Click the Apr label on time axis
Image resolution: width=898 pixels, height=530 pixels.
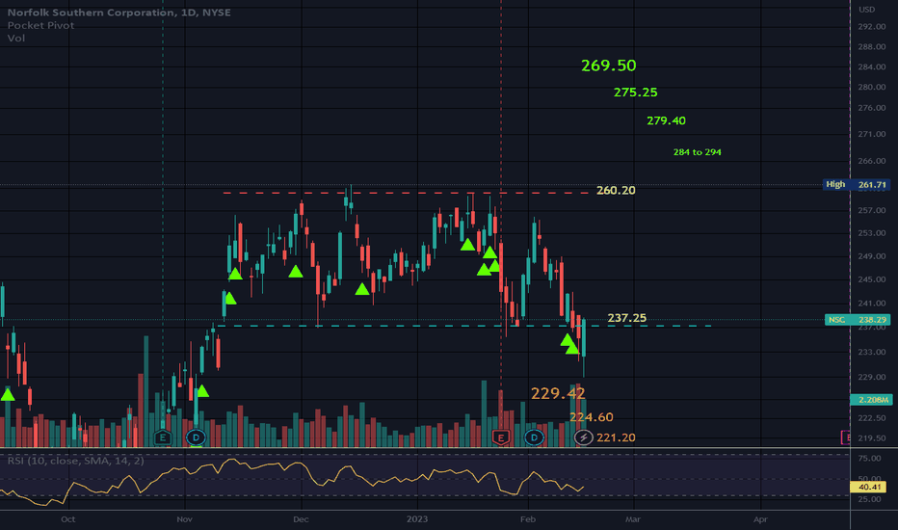[x=760, y=519]
